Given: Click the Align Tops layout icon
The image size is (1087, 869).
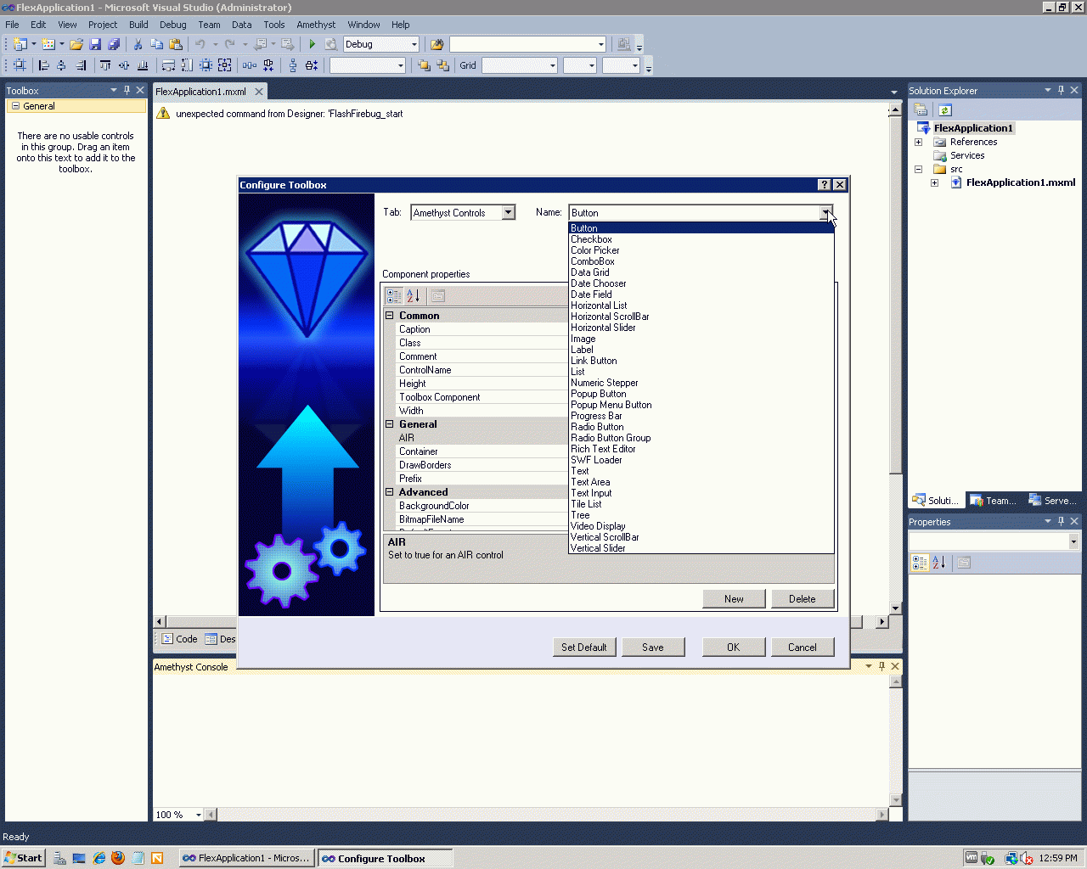Looking at the screenshot, I should coord(105,65).
